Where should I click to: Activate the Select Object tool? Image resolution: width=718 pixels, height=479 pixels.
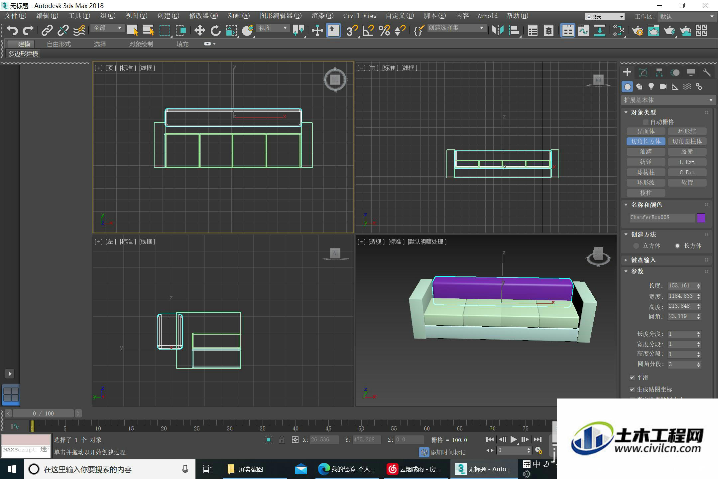133,31
